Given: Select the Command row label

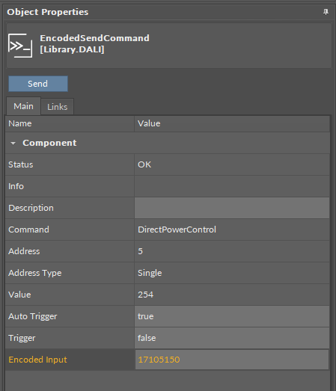Looking at the screenshot, I should (28, 230).
